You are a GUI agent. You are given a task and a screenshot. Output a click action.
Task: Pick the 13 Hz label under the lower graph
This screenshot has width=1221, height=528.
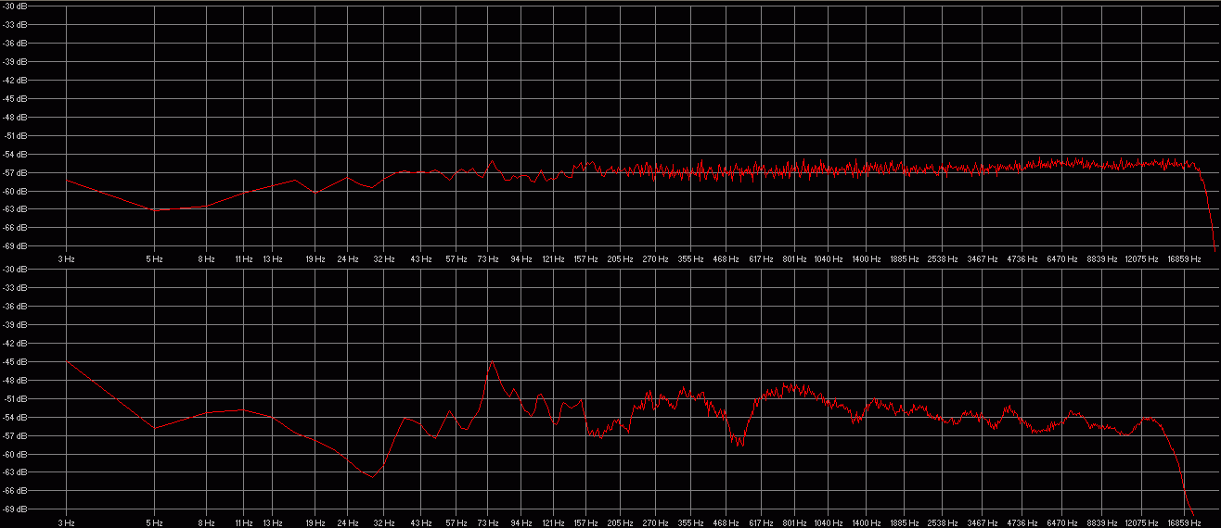pos(272,522)
